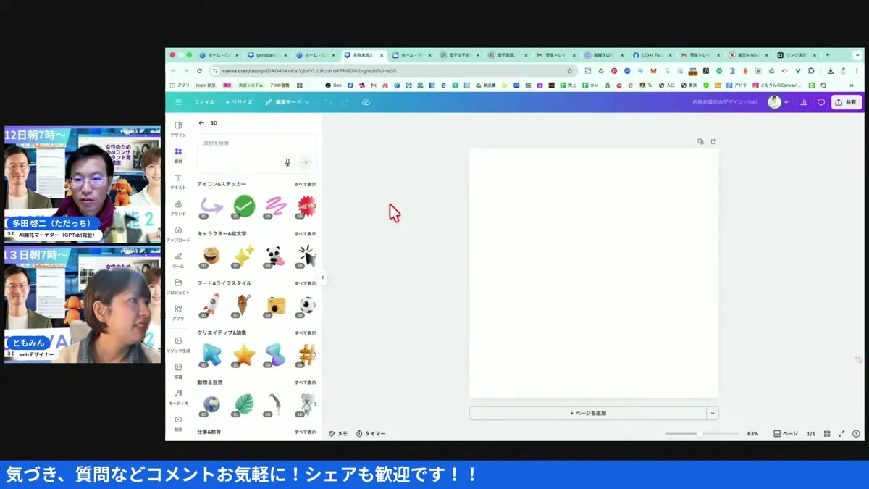Bookmark page with the star icon

click(570, 71)
